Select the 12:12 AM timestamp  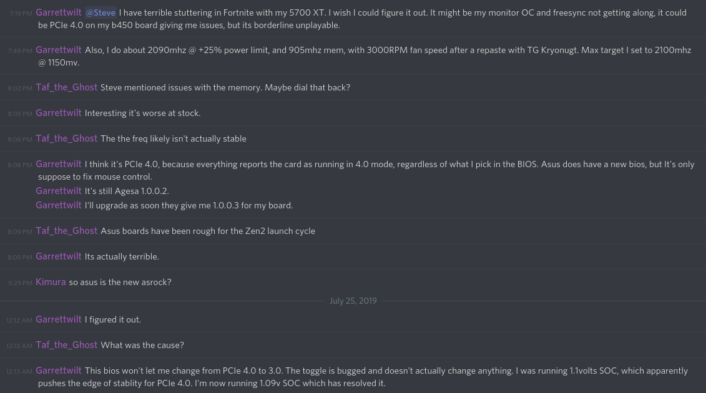19,320
